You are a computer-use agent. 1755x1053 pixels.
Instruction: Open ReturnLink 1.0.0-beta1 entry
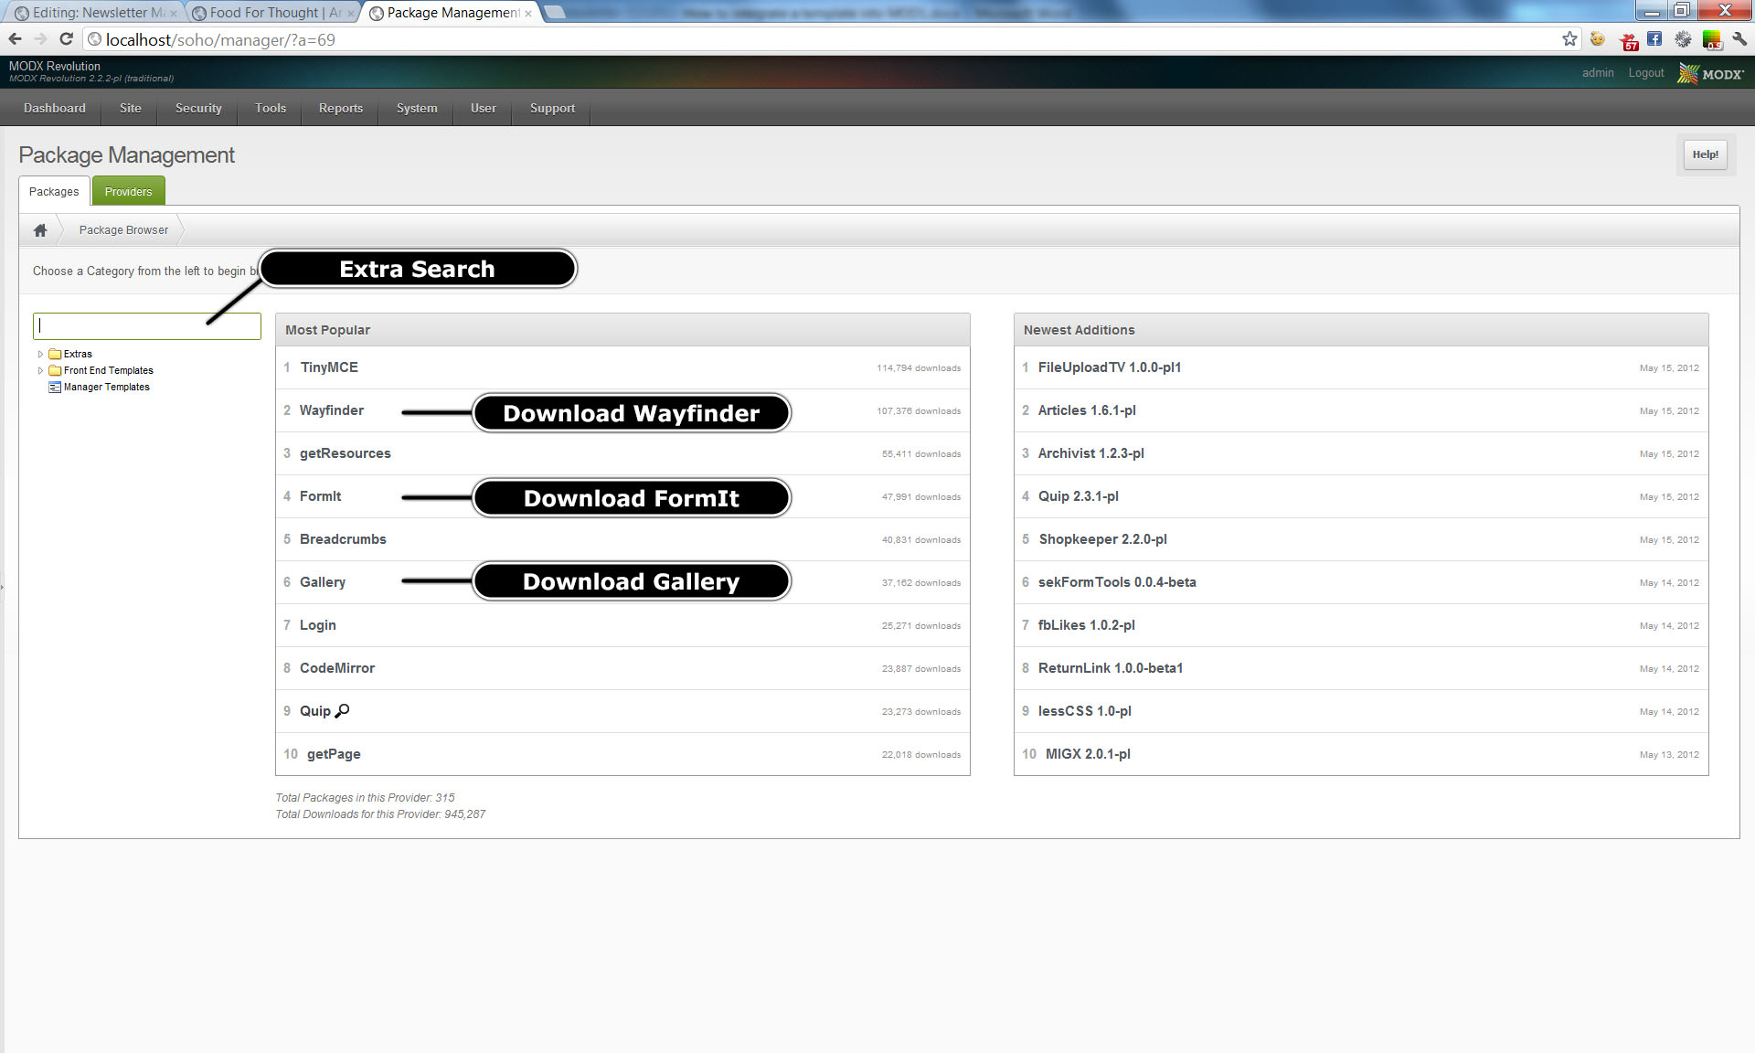tap(1111, 668)
